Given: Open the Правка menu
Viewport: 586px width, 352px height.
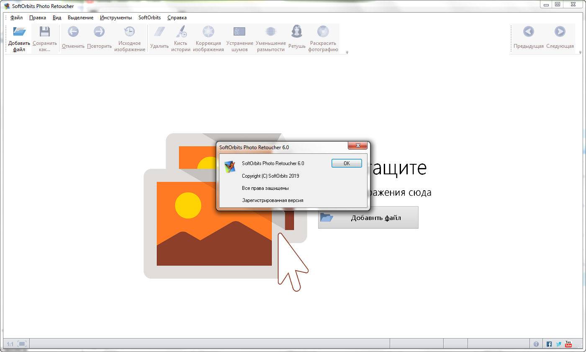Looking at the screenshot, I should (38, 18).
